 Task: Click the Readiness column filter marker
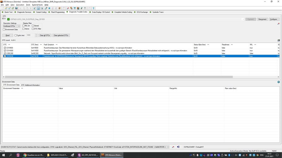coord(232,45)
